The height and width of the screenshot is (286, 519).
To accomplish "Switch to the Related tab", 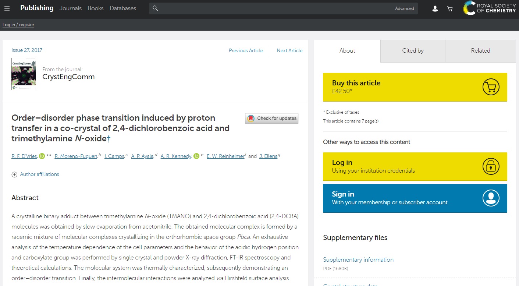I will click(480, 51).
